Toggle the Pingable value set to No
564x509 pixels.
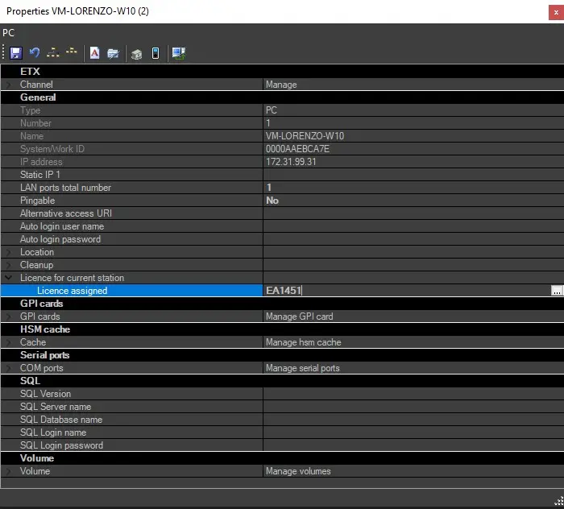click(x=411, y=201)
